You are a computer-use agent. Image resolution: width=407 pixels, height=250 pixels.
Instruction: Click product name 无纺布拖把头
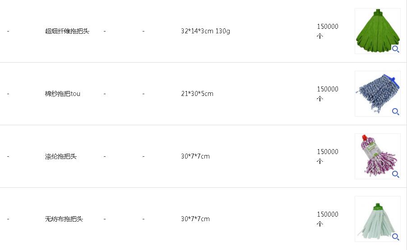pyautogui.click(x=64, y=219)
